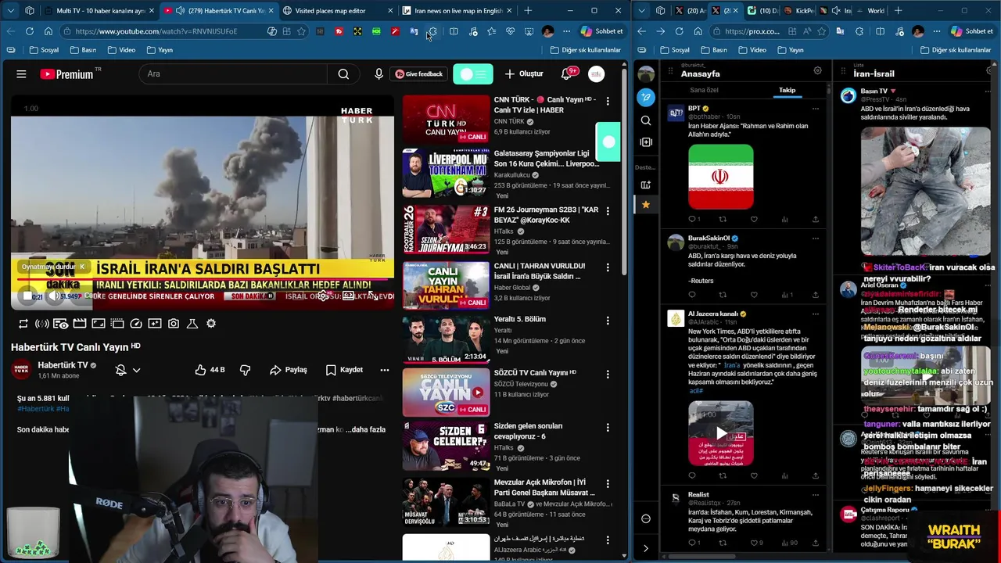Open options for the Galatasaray Şampiyonlar Ligi video
Screen dimensions: 1001x563
(x=608, y=154)
